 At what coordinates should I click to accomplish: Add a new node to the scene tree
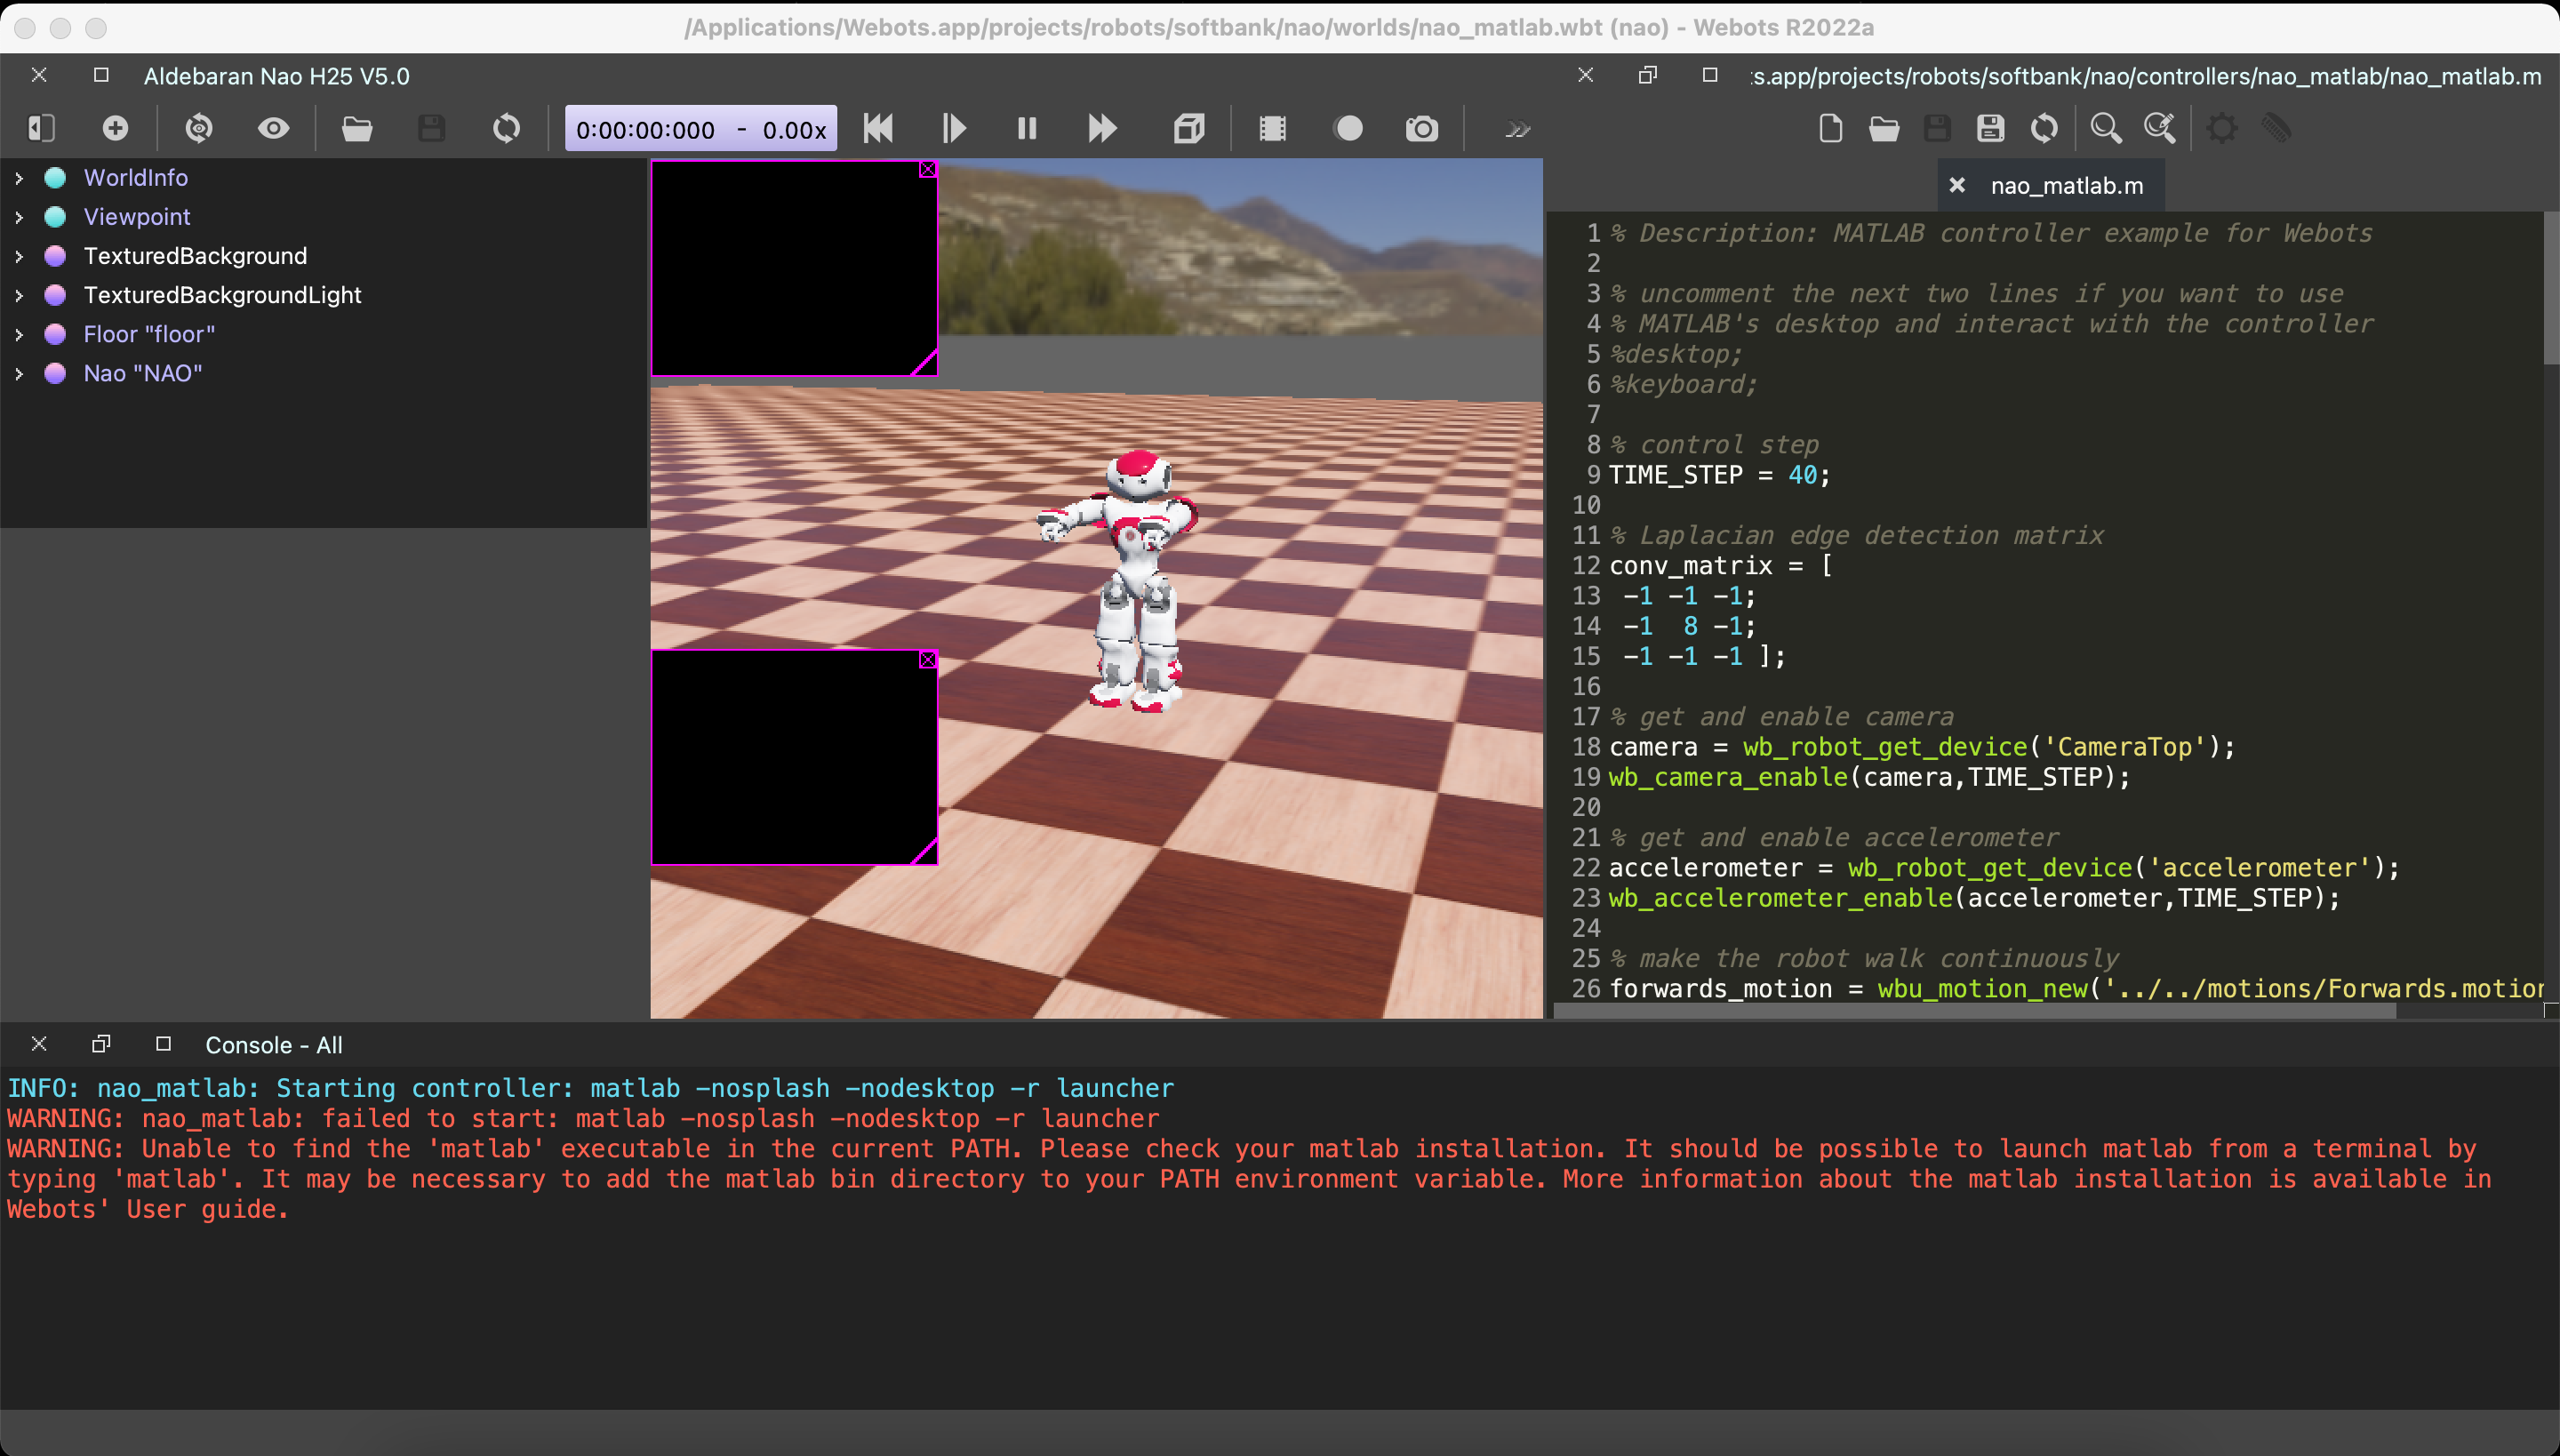[115, 128]
